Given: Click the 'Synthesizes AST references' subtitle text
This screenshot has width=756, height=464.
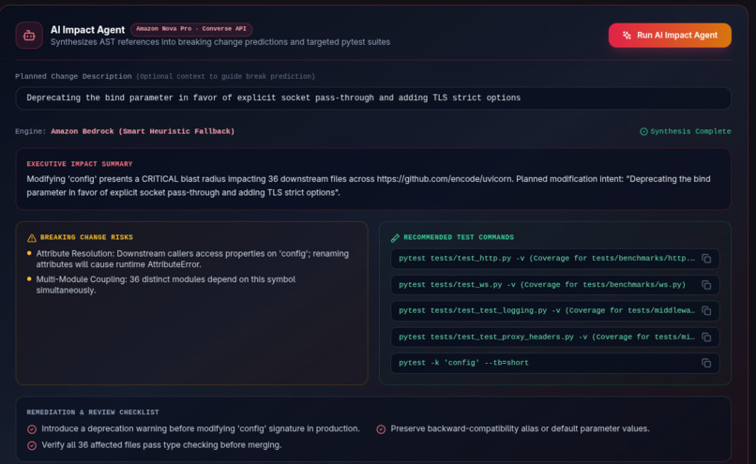Looking at the screenshot, I should point(220,42).
